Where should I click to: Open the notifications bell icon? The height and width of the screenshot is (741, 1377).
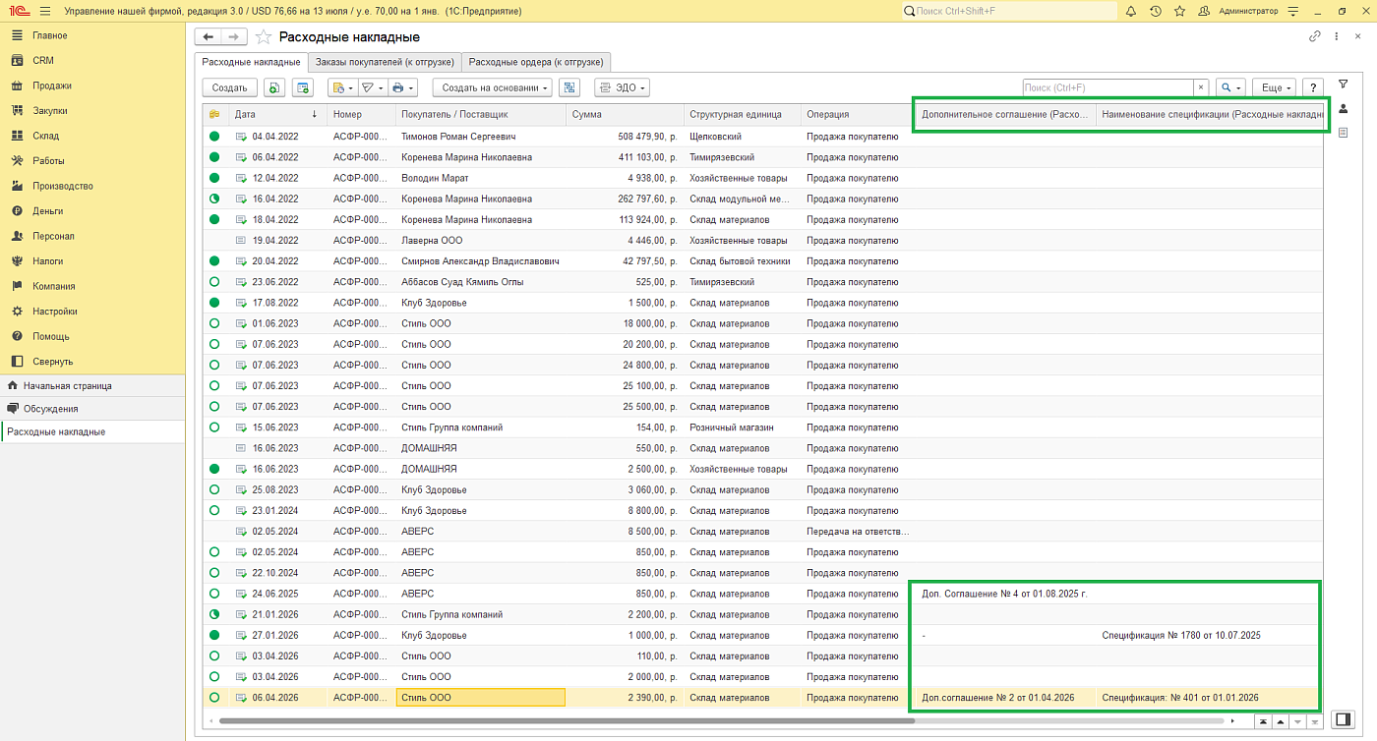pyautogui.click(x=1131, y=11)
